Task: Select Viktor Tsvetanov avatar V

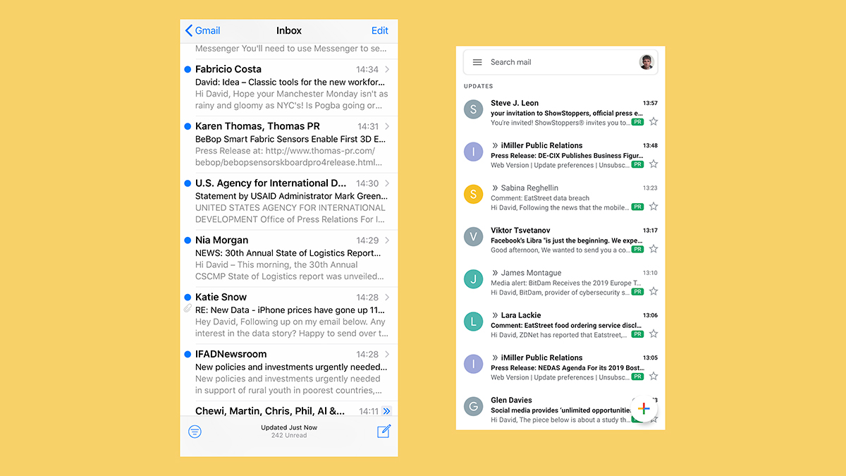Action: tap(473, 236)
